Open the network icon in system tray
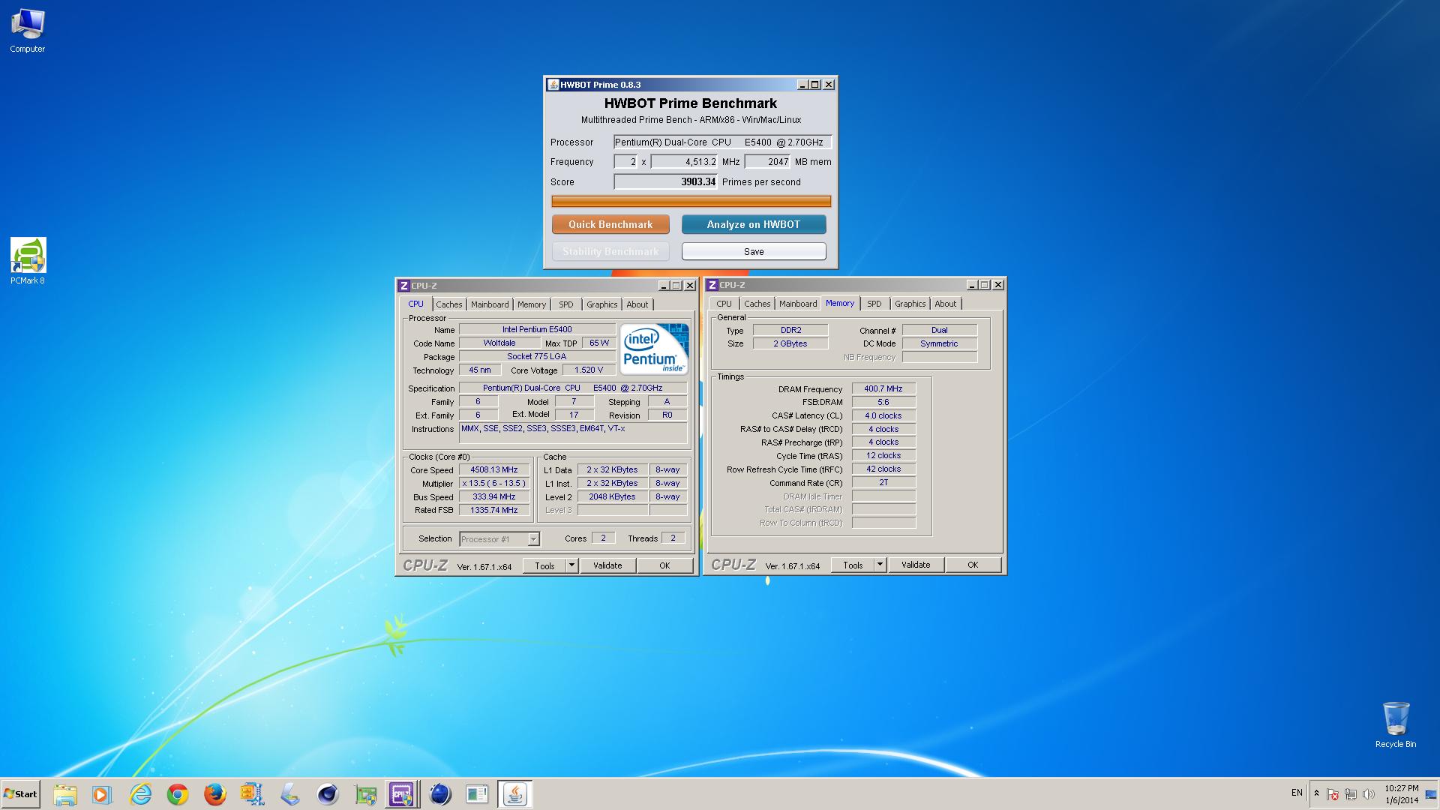This screenshot has width=1440, height=810. point(1351,794)
